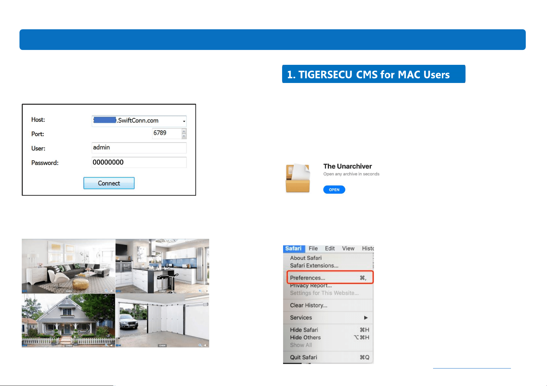Click "The Unarchiver" title text
Viewport: 547px width, 386px height.
(348, 166)
